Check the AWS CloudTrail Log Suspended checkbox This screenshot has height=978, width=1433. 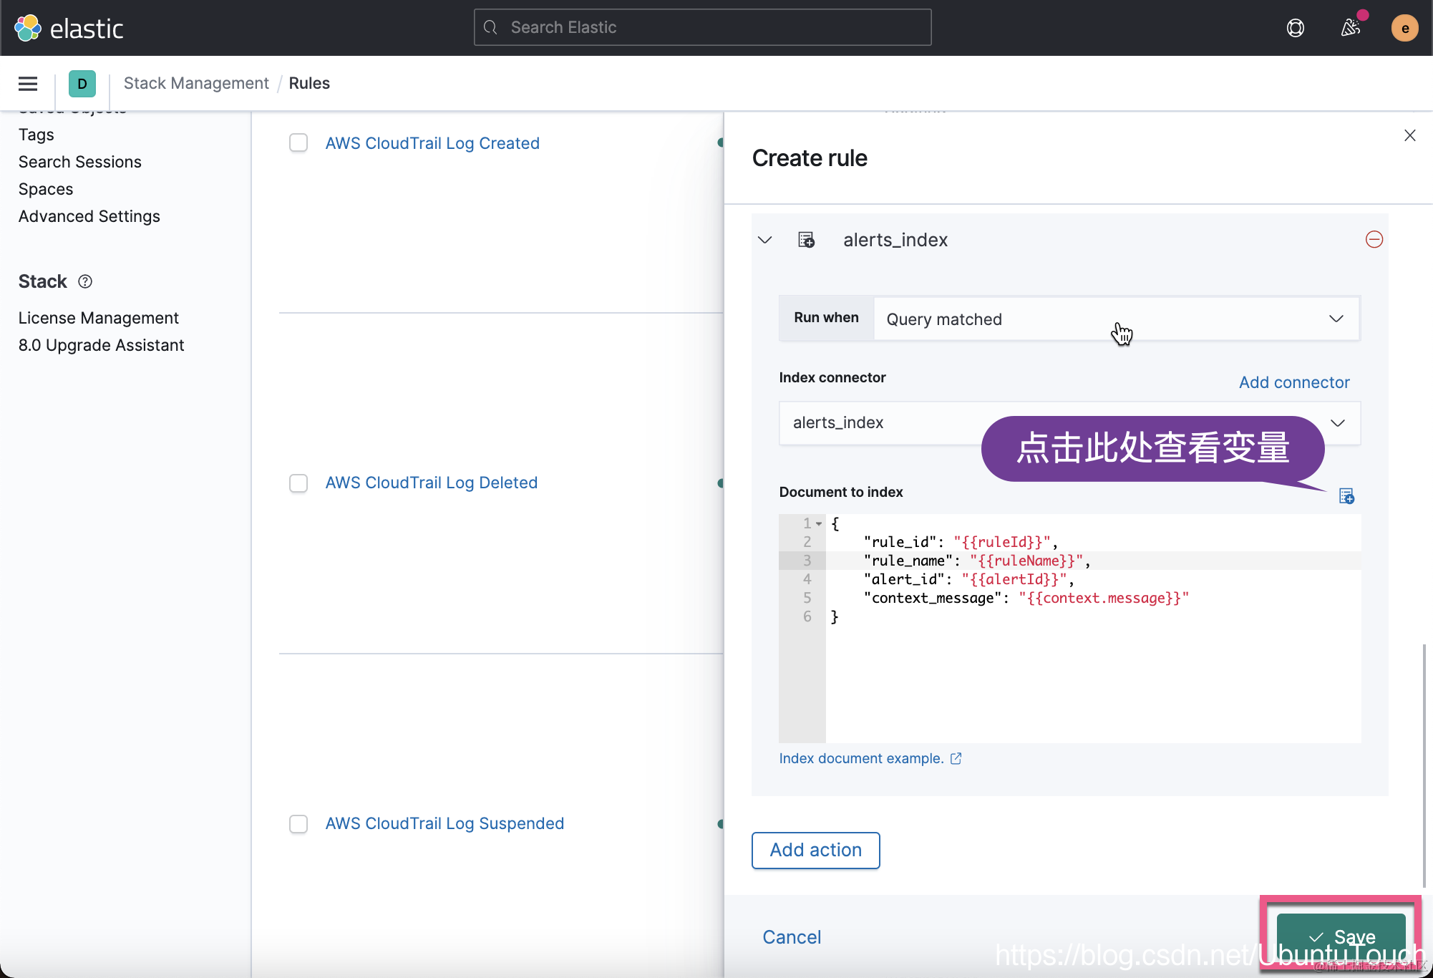pyautogui.click(x=298, y=824)
